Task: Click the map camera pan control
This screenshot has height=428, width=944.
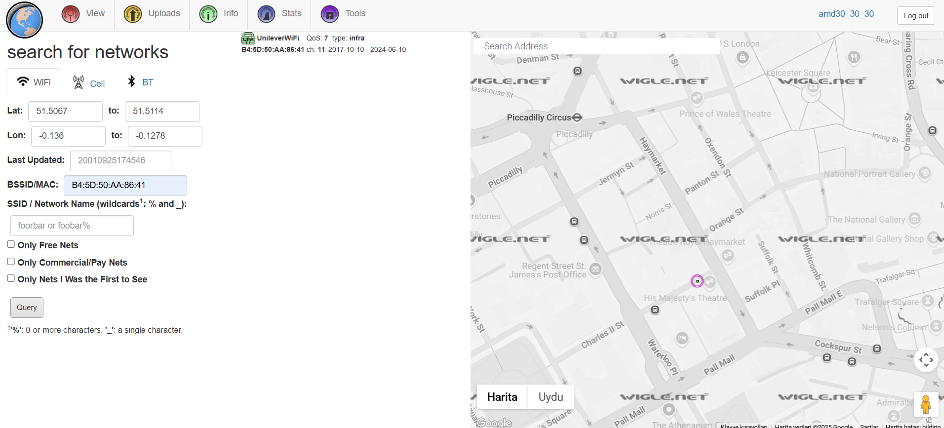Action: [926, 360]
